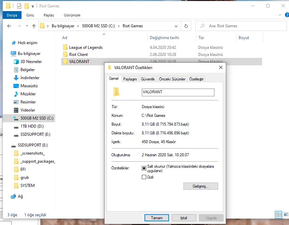Image resolution: width=289 pixels, height=225 pixels.
Task: Click 'Bu bilgisayar' in the address bar
Action: point(63,26)
